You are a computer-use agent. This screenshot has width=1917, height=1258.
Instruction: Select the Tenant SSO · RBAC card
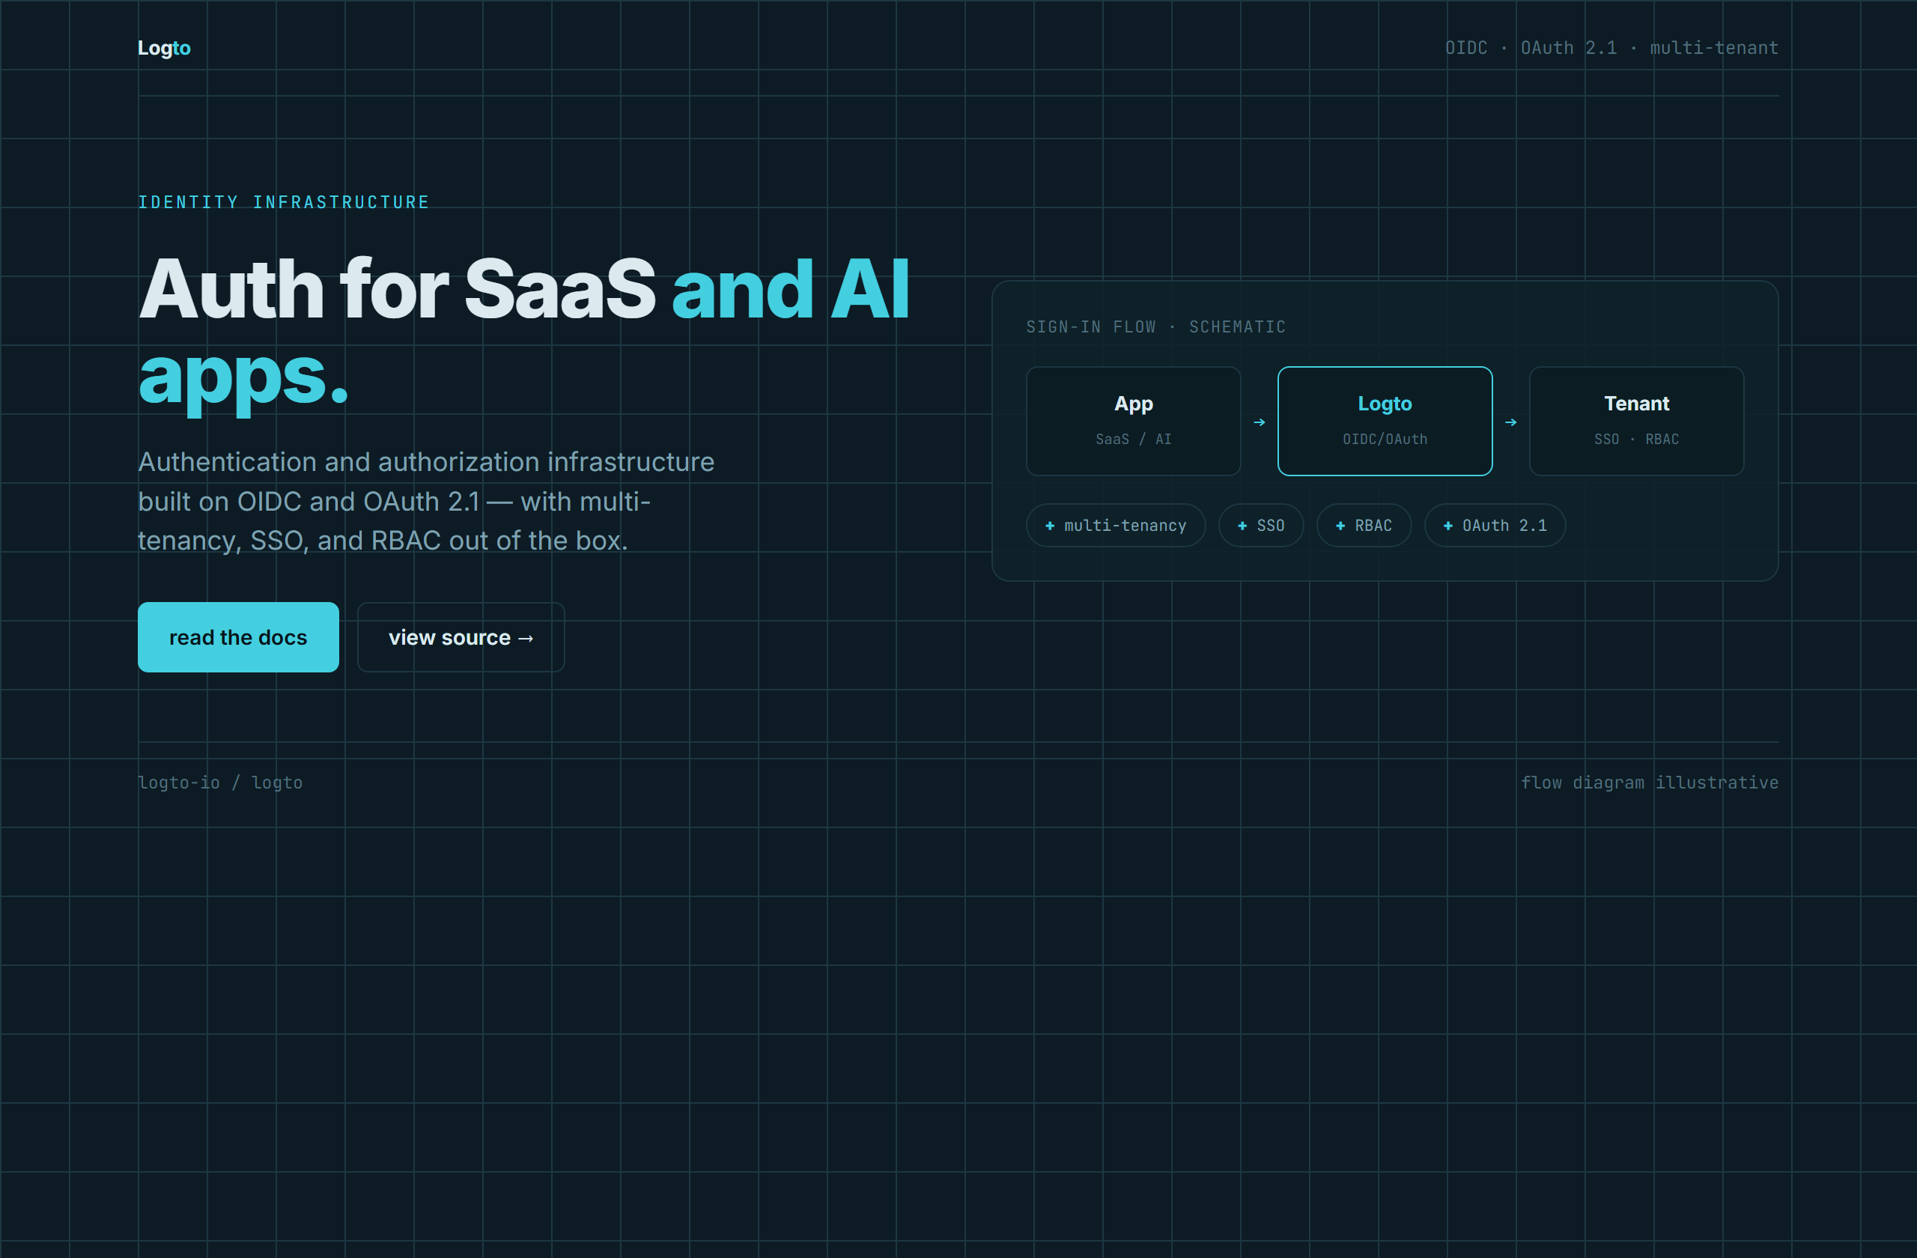pos(1636,422)
